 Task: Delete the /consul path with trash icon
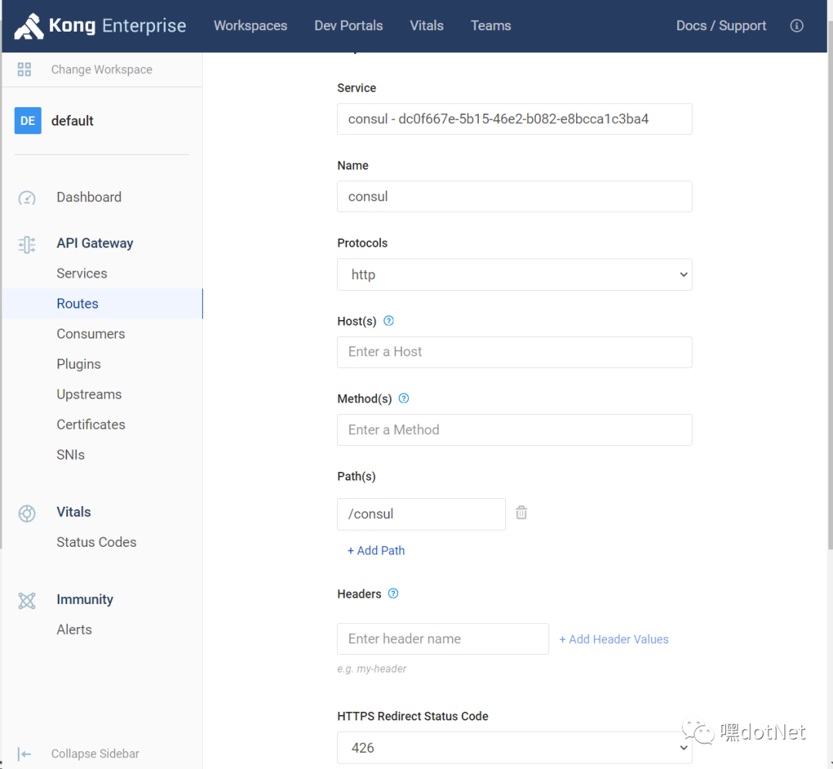click(521, 512)
